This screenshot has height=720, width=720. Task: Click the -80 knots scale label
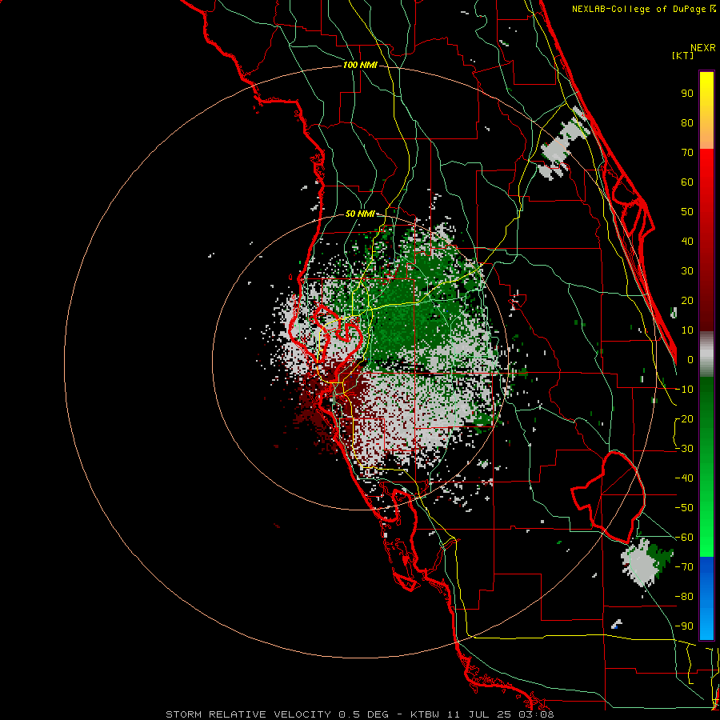pyautogui.click(x=684, y=597)
